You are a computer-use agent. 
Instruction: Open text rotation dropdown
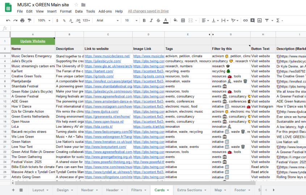click(235, 20)
